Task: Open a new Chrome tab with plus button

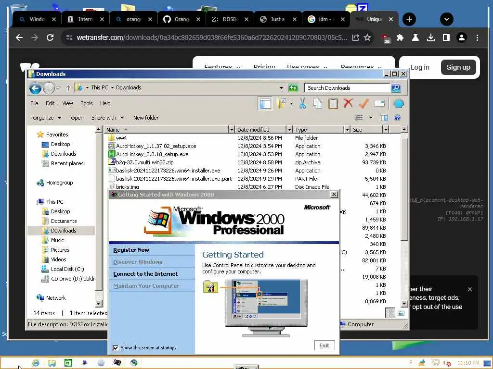Action: (x=409, y=19)
